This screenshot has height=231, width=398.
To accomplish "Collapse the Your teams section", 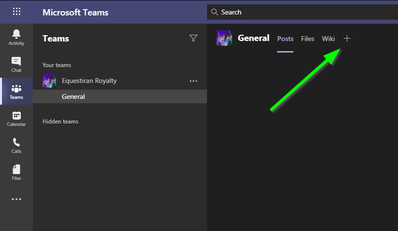I will click(57, 65).
